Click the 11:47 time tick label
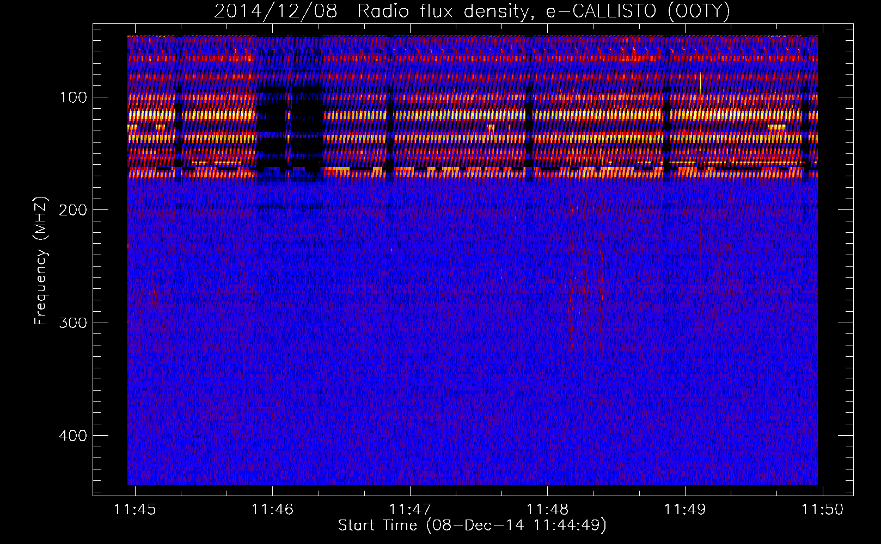This screenshot has width=881, height=544. (x=409, y=509)
